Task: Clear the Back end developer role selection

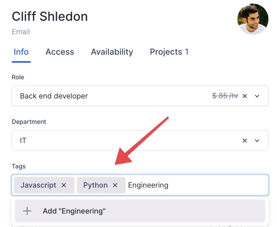Action: [x=245, y=96]
